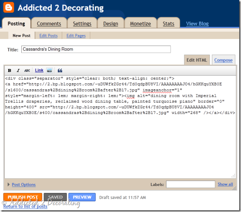Expand the Post Options triangle
Image resolution: width=241 pixels, height=212 pixels.
click(9, 184)
